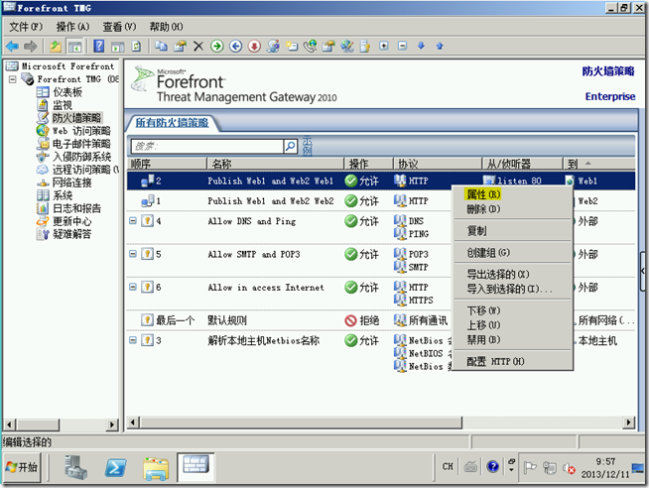Click the green circle arrow toolbar icon

click(x=217, y=46)
